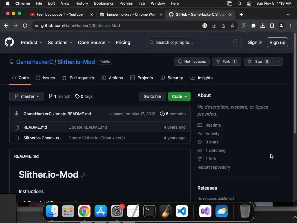Open new tab with plus button
This screenshot has width=297, height=223.
pos(241,15)
